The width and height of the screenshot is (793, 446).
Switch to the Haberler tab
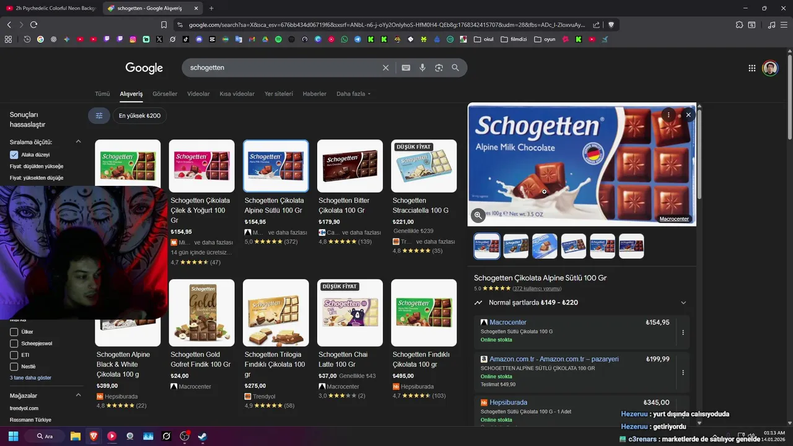tap(314, 94)
